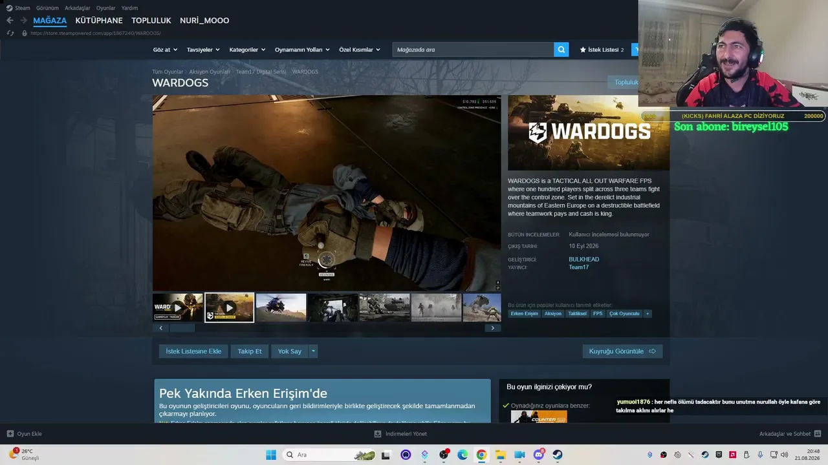Open the Görünüm menu
Image resolution: width=828 pixels, height=465 pixels.
[x=47, y=8]
